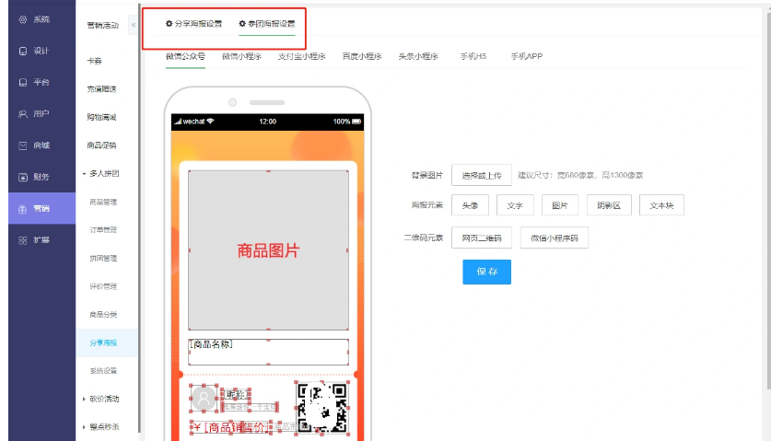
Task: Insert a 微信小程序码 QR element
Action: pos(554,238)
